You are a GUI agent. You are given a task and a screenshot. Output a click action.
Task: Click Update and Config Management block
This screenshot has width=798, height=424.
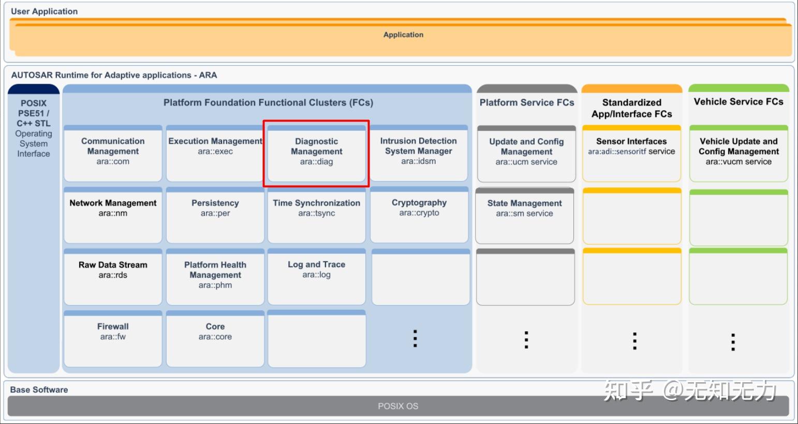pos(526,154)
